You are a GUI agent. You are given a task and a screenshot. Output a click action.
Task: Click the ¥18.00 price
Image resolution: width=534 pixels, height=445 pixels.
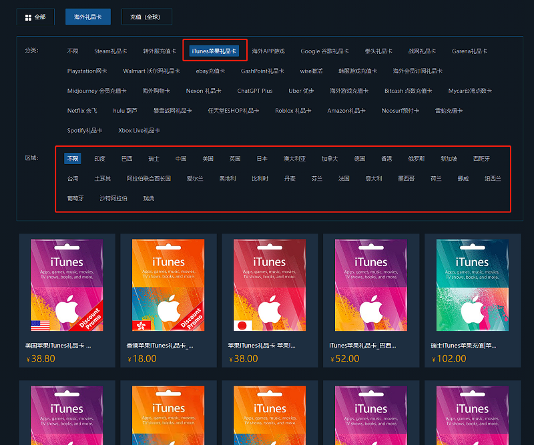[142, 358]
